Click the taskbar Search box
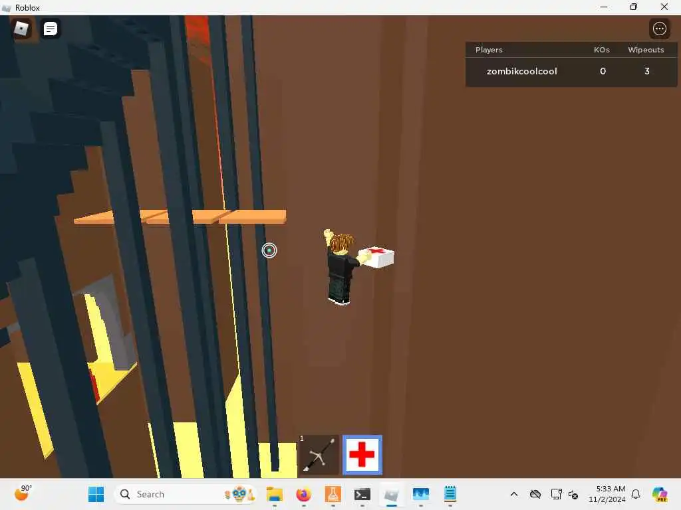This screenshot has height=510, width=681. [x=185, y=494]
